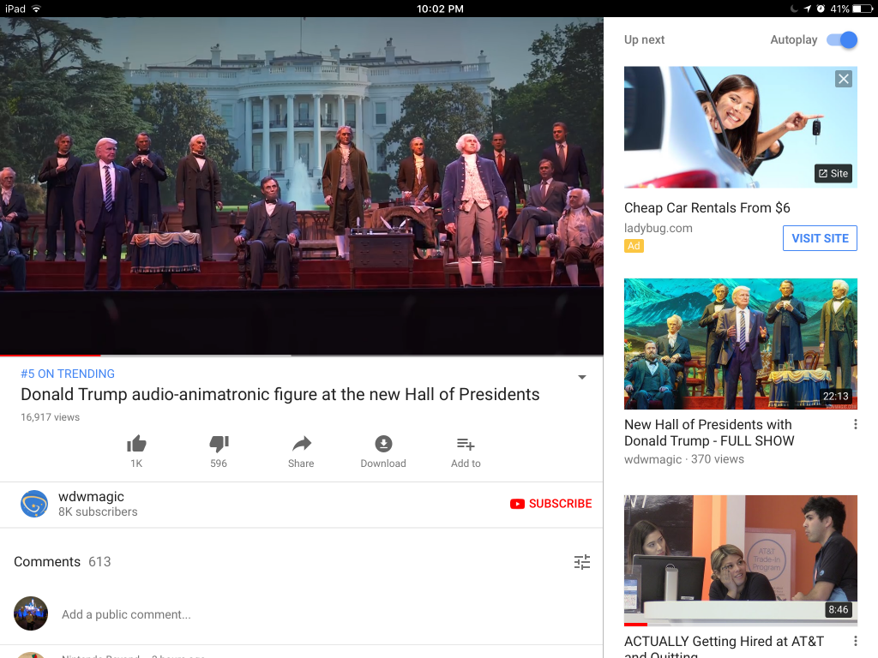Subscribe to the wdwmagic channel
The width and height of the screenshot is (878, 658).
pos(551,504)
